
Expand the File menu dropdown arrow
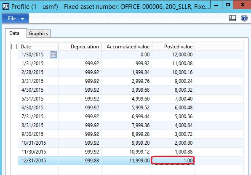tap(22, 19)
